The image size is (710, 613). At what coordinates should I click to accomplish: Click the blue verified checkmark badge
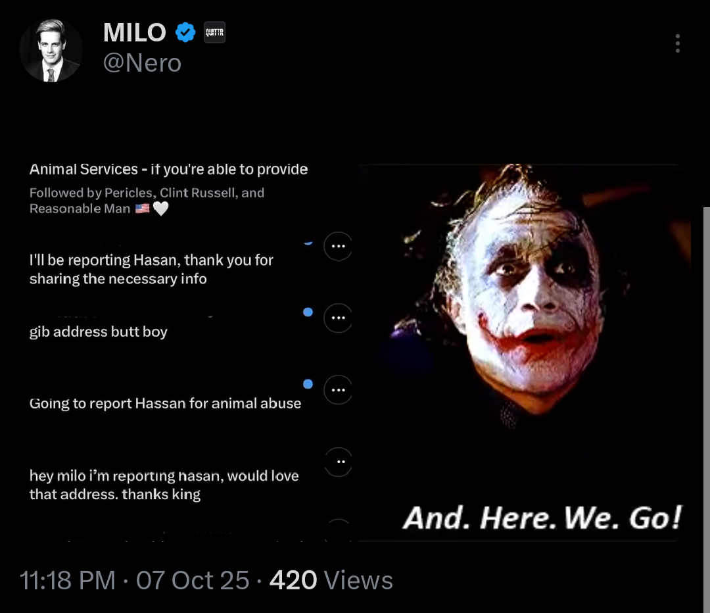coord(185,33)
